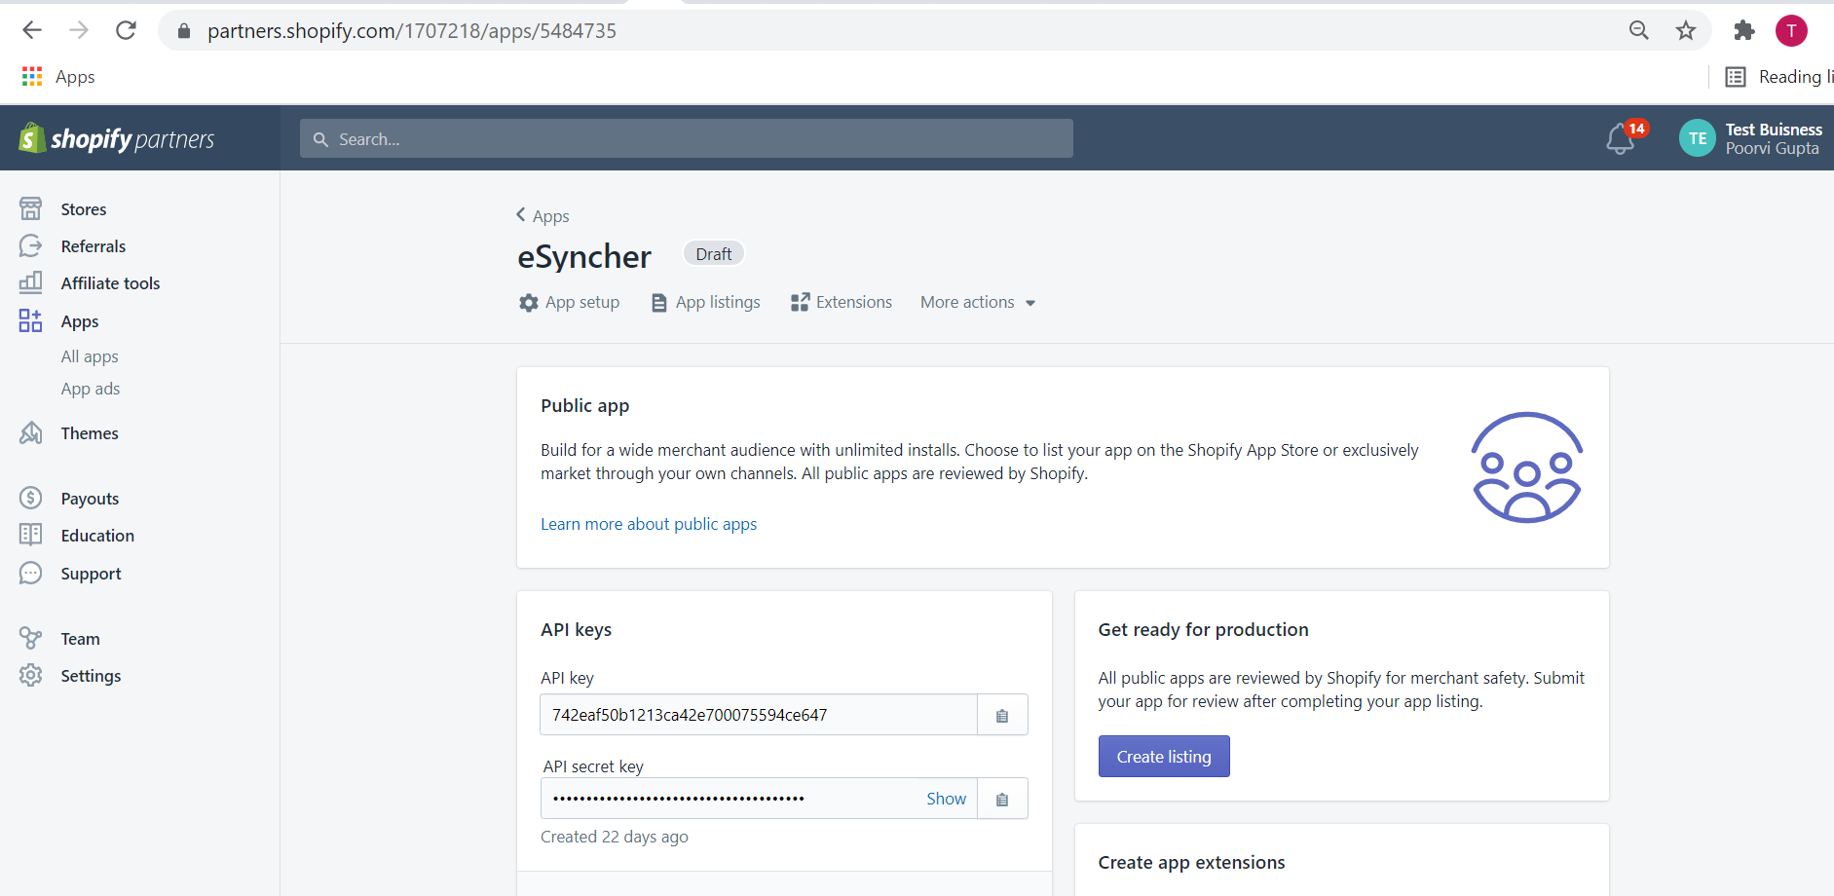Screen dimensions: 1834x896
Task: Go back using browser back arrow
Action: [x=32, y=30]
